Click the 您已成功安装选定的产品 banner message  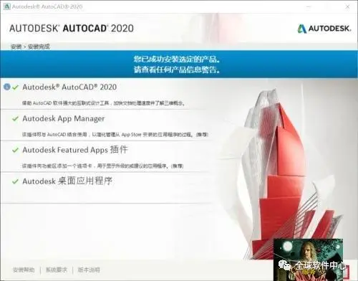click(177, 59)
